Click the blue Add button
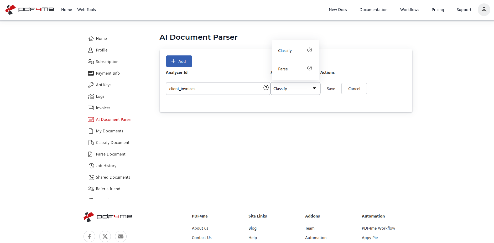Viewport: 494px width, 243px height. (179, 61)
